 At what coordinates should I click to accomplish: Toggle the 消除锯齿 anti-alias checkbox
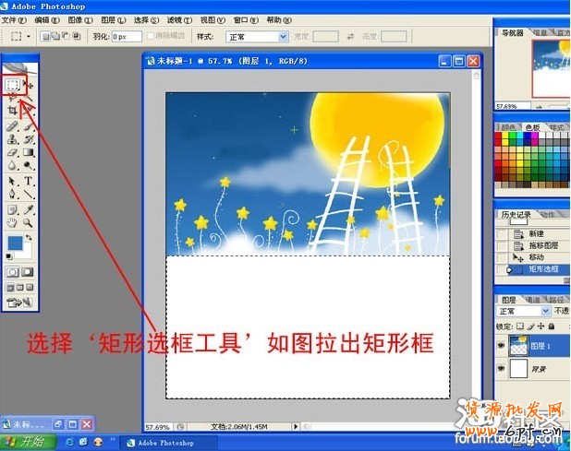coord(151,36)
